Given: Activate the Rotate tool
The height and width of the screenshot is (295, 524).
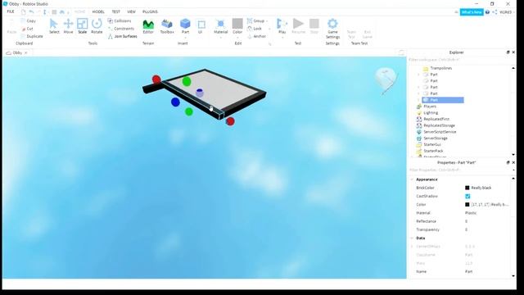Looking at the screenshot, I should click(x=97, y=26).
